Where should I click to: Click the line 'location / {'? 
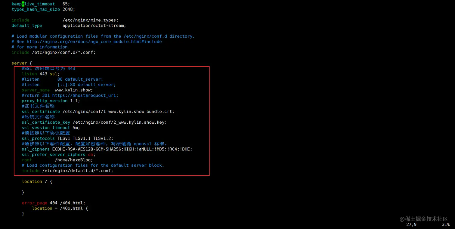[37, 181]
